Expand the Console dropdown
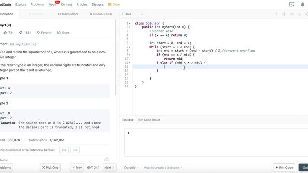Screen dimensions: 308x173 131,168
